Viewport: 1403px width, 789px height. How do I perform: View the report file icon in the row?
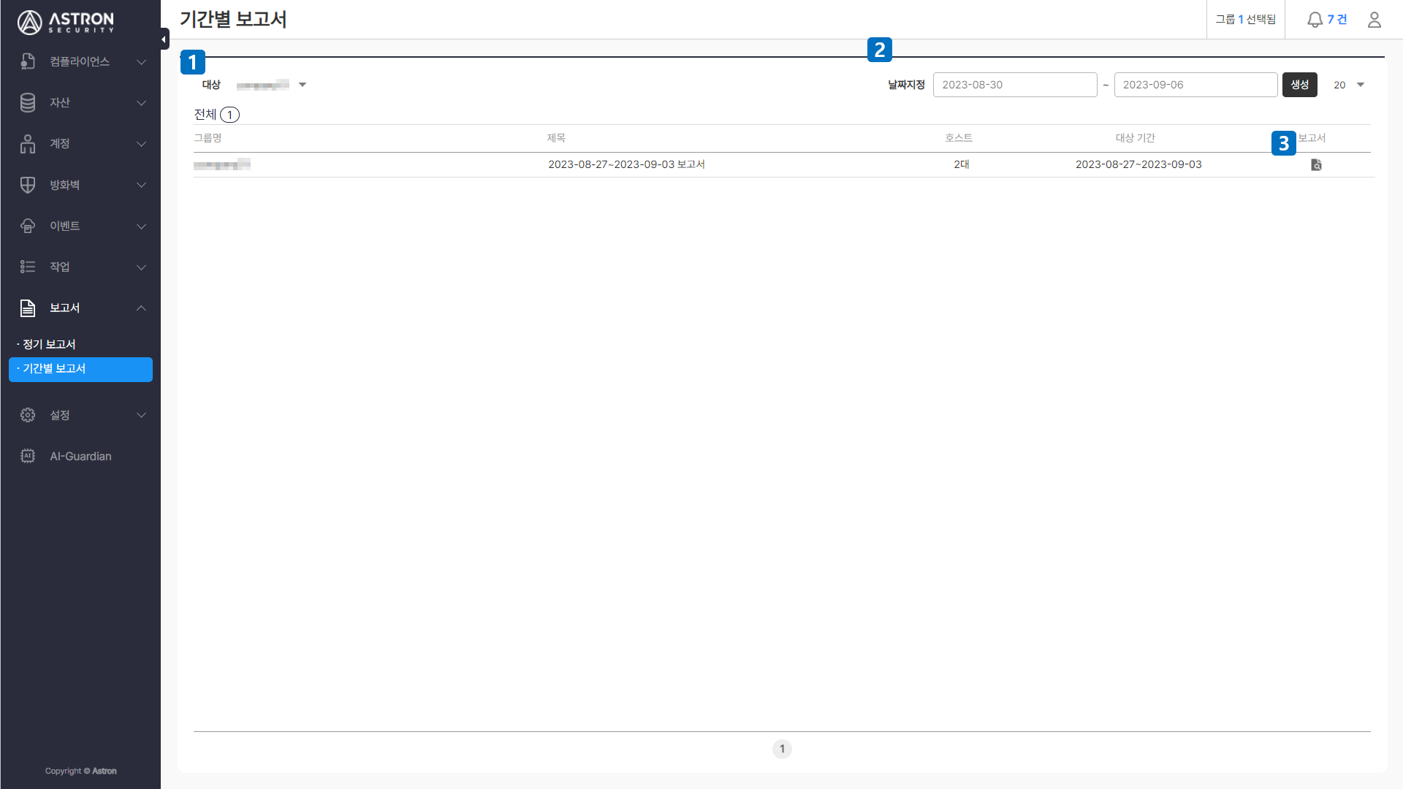coord(1316,165)
